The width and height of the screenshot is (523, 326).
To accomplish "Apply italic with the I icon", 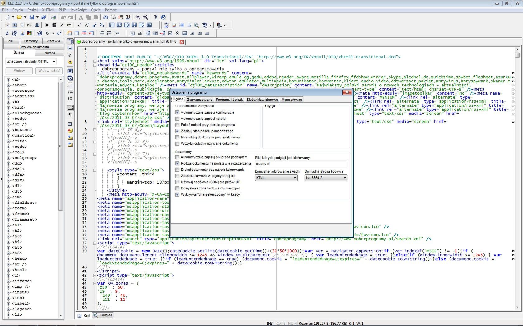I will click(62, 25).
